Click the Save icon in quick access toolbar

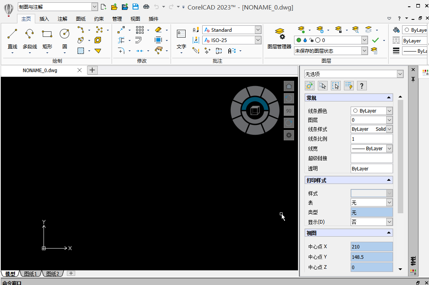click(136, 7)
